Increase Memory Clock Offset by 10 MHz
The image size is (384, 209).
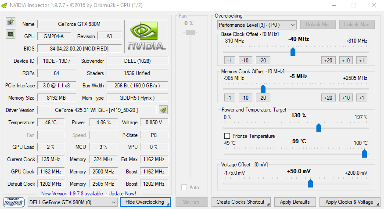point(346,98)
